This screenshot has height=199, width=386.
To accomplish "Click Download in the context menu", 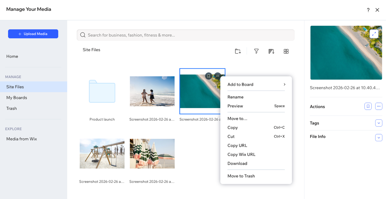I will pyautogui.click(x=237, y=164).
